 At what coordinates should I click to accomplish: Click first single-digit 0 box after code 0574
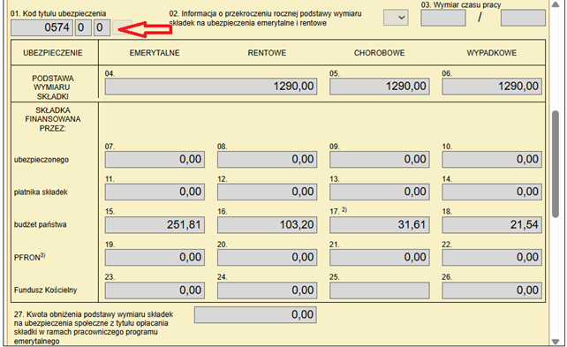point(83,27)
